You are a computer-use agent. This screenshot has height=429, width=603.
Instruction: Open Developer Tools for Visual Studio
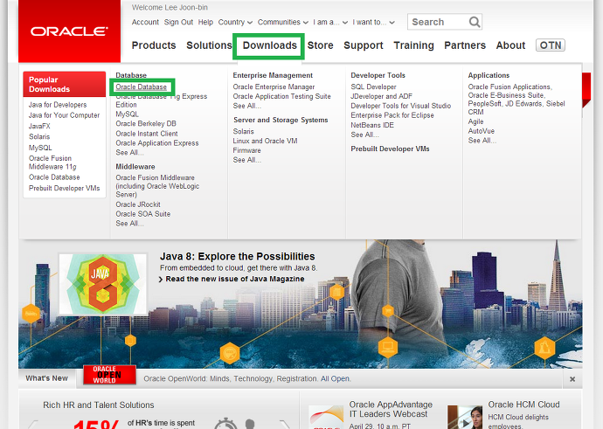(x=401, y=106)
